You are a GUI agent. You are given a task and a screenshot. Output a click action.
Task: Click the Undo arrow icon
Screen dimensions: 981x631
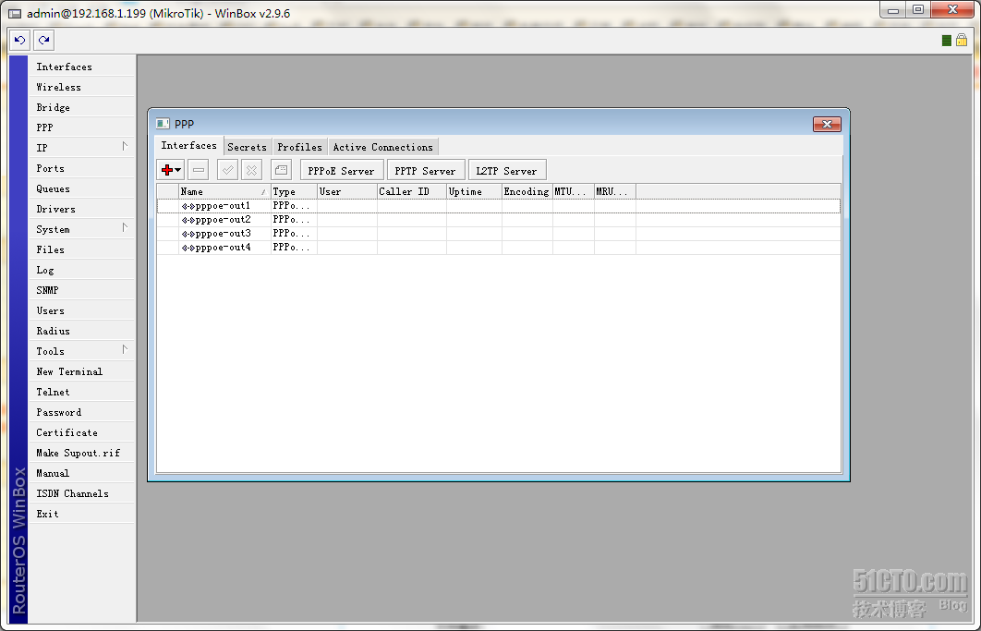tap(19, 40)
